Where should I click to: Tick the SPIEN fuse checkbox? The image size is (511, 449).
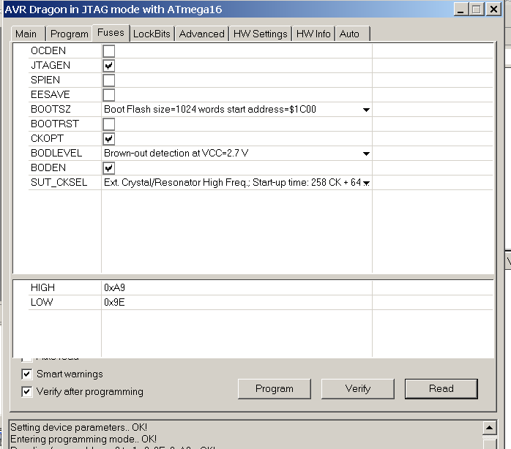[109, 80]
